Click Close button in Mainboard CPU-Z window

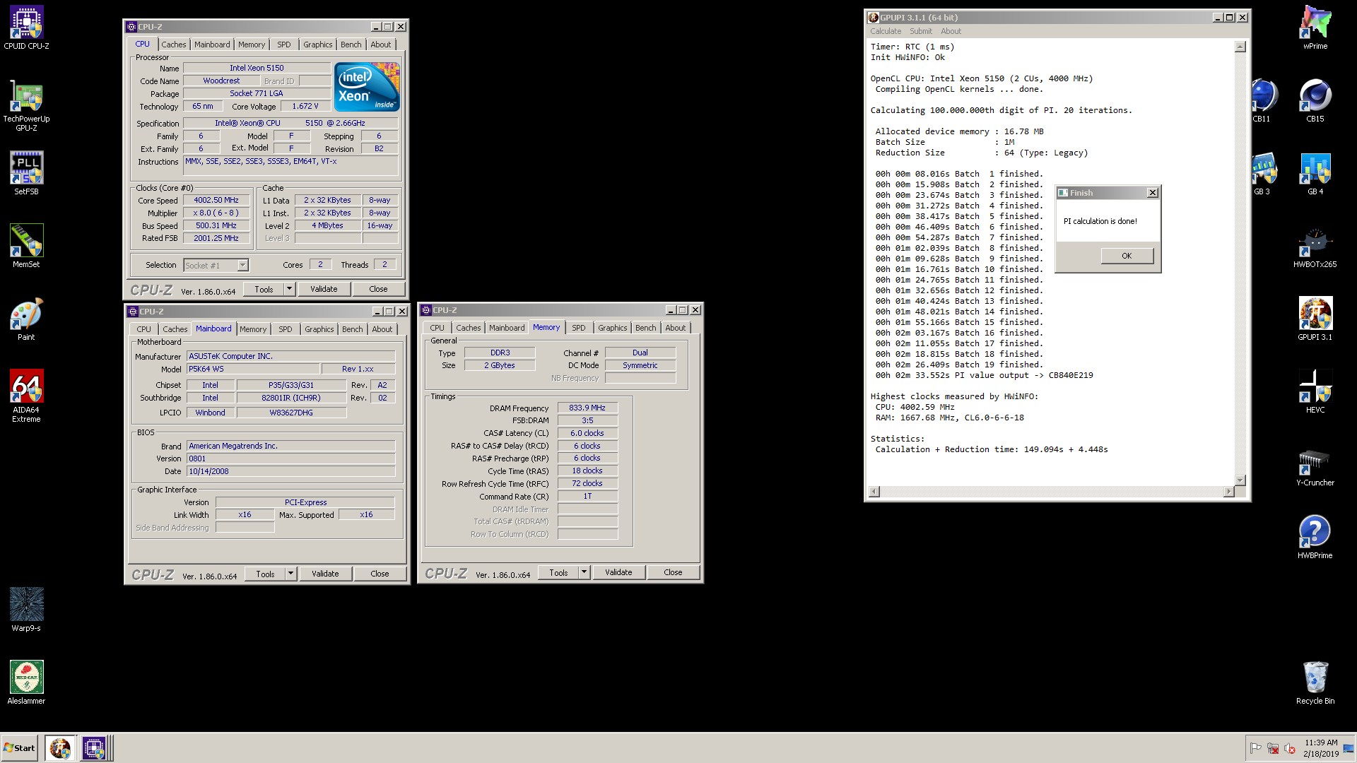tap(380, 574)
